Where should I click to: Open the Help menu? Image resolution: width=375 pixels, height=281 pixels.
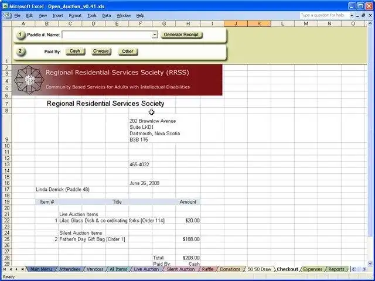coord(140,16)
